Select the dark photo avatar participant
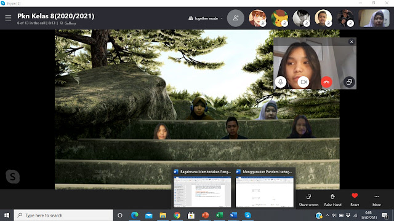Screen dimensions: 394x221 tap(345, 18)
